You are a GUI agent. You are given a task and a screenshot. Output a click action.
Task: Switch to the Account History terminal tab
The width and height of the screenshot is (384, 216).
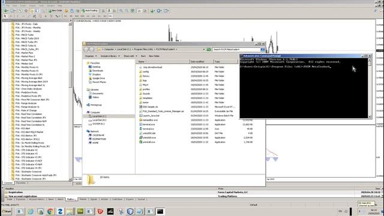[37, 199]
